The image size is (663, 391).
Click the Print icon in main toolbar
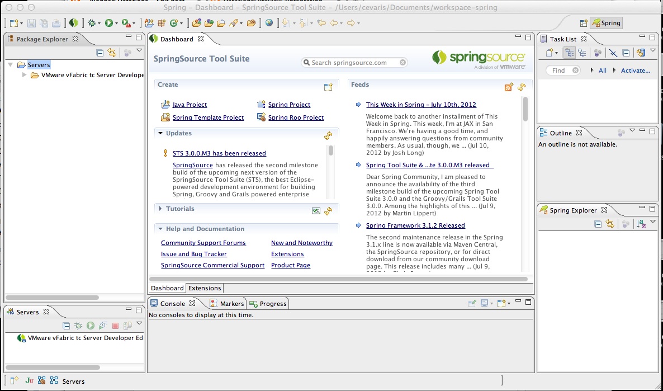pyautogui.click(x=56, y=23)
